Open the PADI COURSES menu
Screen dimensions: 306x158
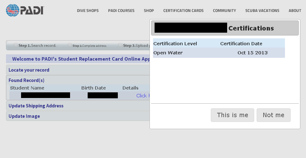[121, 11]
